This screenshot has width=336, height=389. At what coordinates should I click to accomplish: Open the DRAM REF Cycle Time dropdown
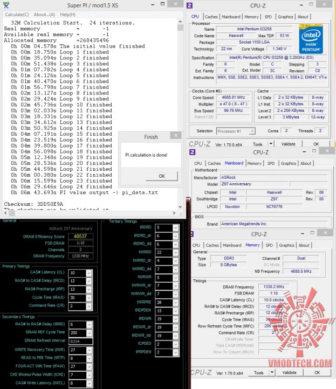pyautogui.click(x=89, y=333)
